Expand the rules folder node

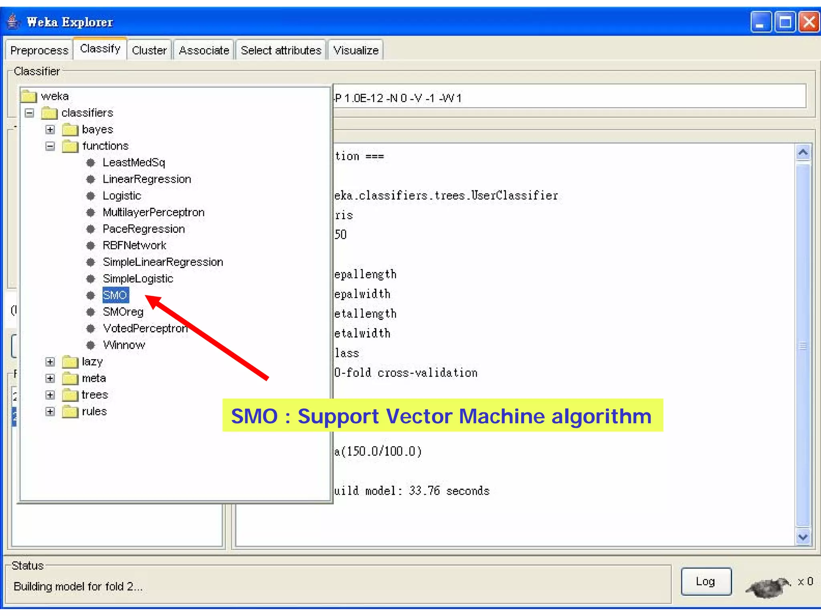[x=50, y=412]
